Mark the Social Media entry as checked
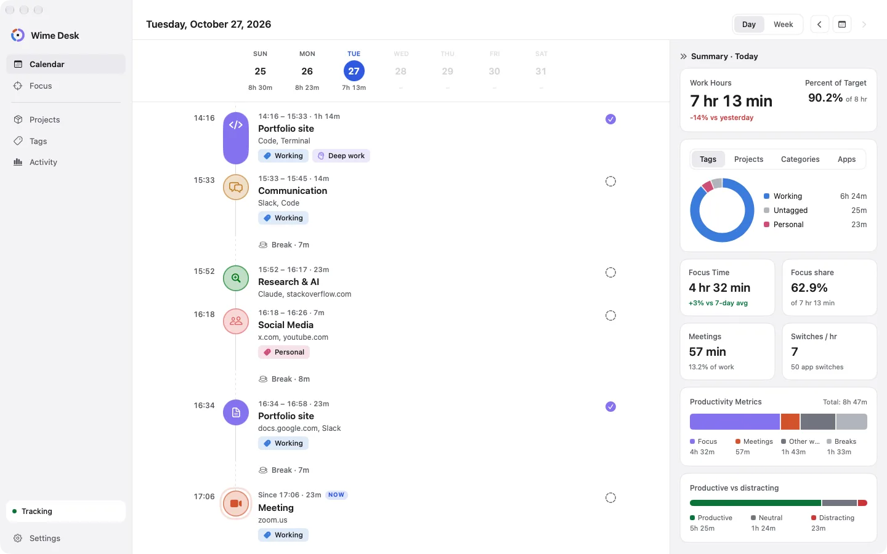Viewport: 887px width, 554px height. (610, 316)
